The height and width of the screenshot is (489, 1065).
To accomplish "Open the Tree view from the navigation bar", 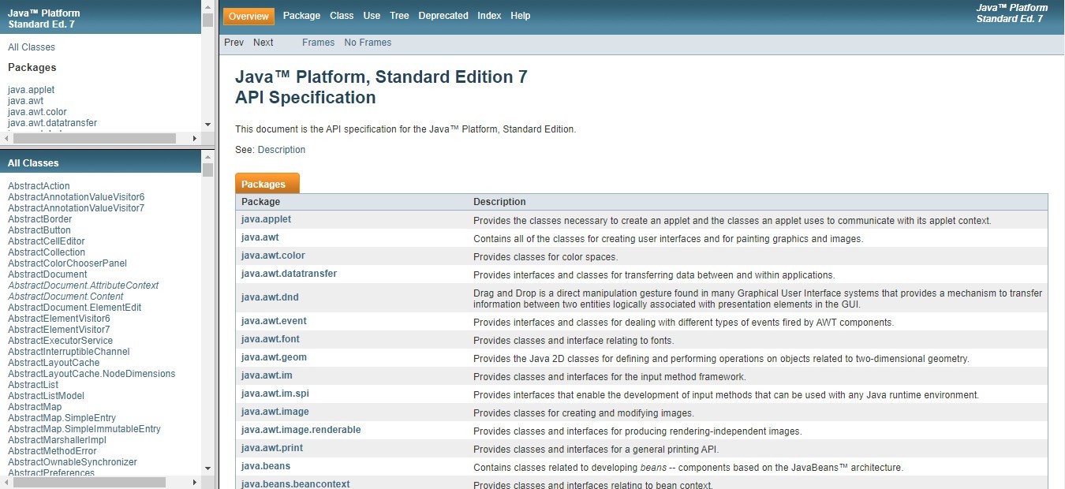I will tap(399, 16).
